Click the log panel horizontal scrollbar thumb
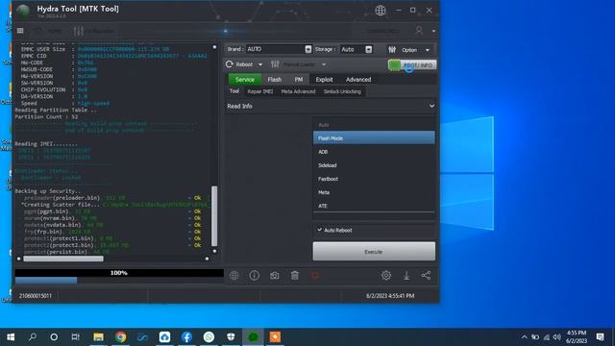 [63, 259]
